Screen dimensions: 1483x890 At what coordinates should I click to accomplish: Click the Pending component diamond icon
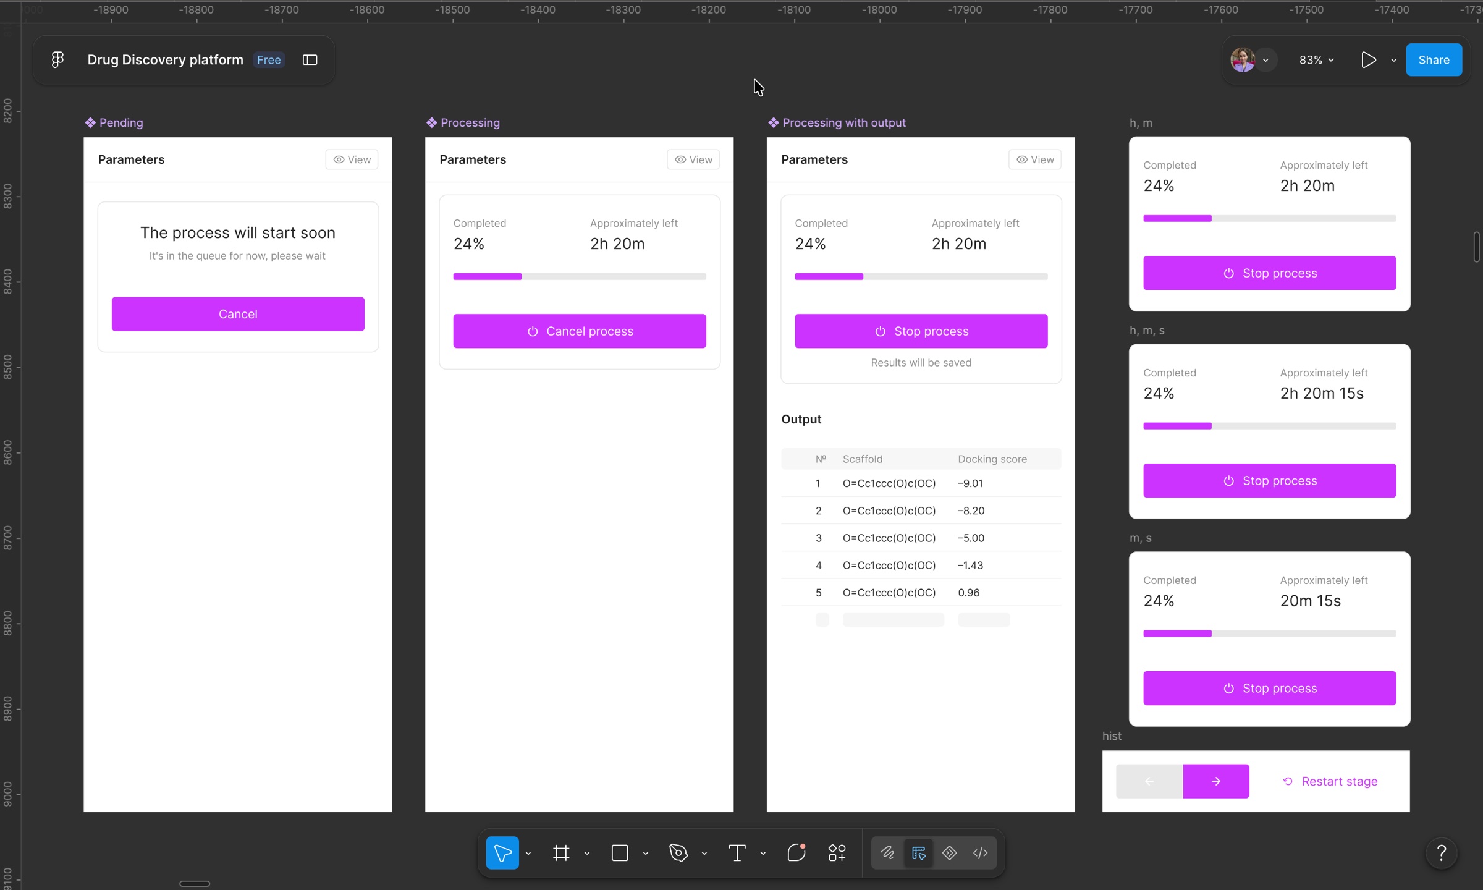pyautogui.click(x=90, y=122)
